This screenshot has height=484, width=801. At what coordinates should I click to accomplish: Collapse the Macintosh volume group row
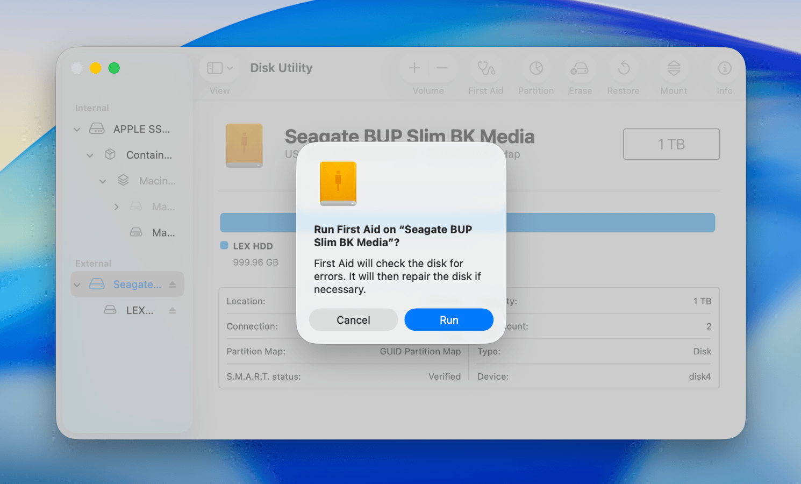tap(103, 181)
